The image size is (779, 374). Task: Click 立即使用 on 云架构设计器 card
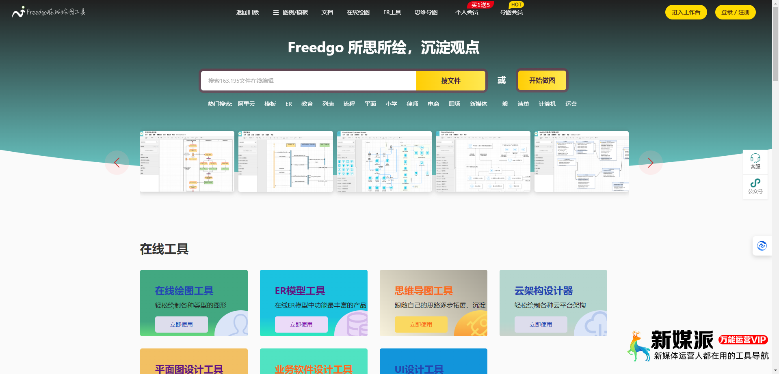click(541, 325)
